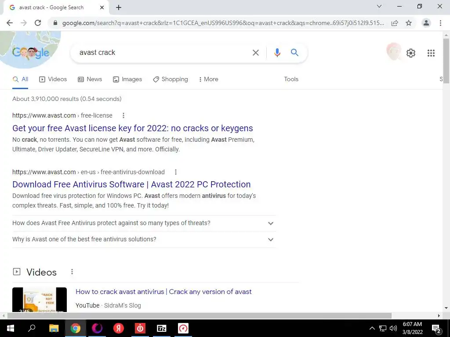Open 'Download Free Antivirus Software' result
Image resolution: width=450 pixels, height=337 pixels.
point(131,184)
